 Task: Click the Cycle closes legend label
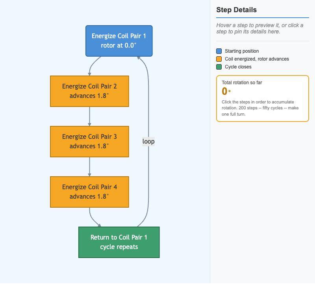click(238, 67)
